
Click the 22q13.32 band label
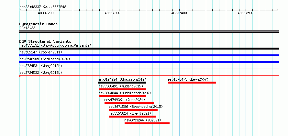click(x=27, y=28)
